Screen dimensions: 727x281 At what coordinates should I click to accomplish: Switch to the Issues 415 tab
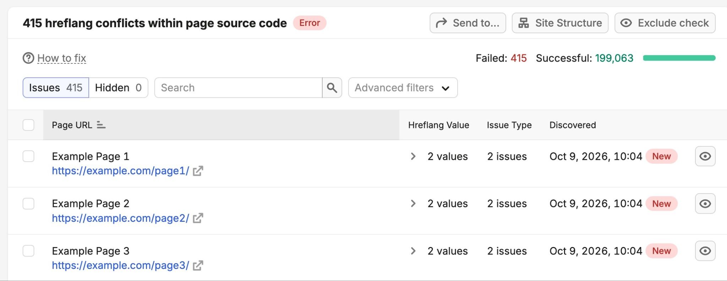click(x=56, y=88)
